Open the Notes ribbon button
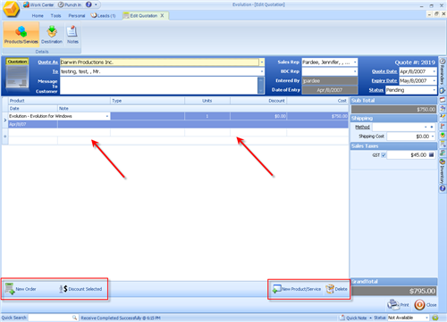447x322 pixels. 72,35
